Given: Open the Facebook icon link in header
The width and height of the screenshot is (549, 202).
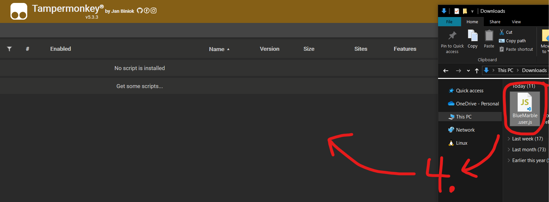Looking at the screenshot, I should point(147,10).
